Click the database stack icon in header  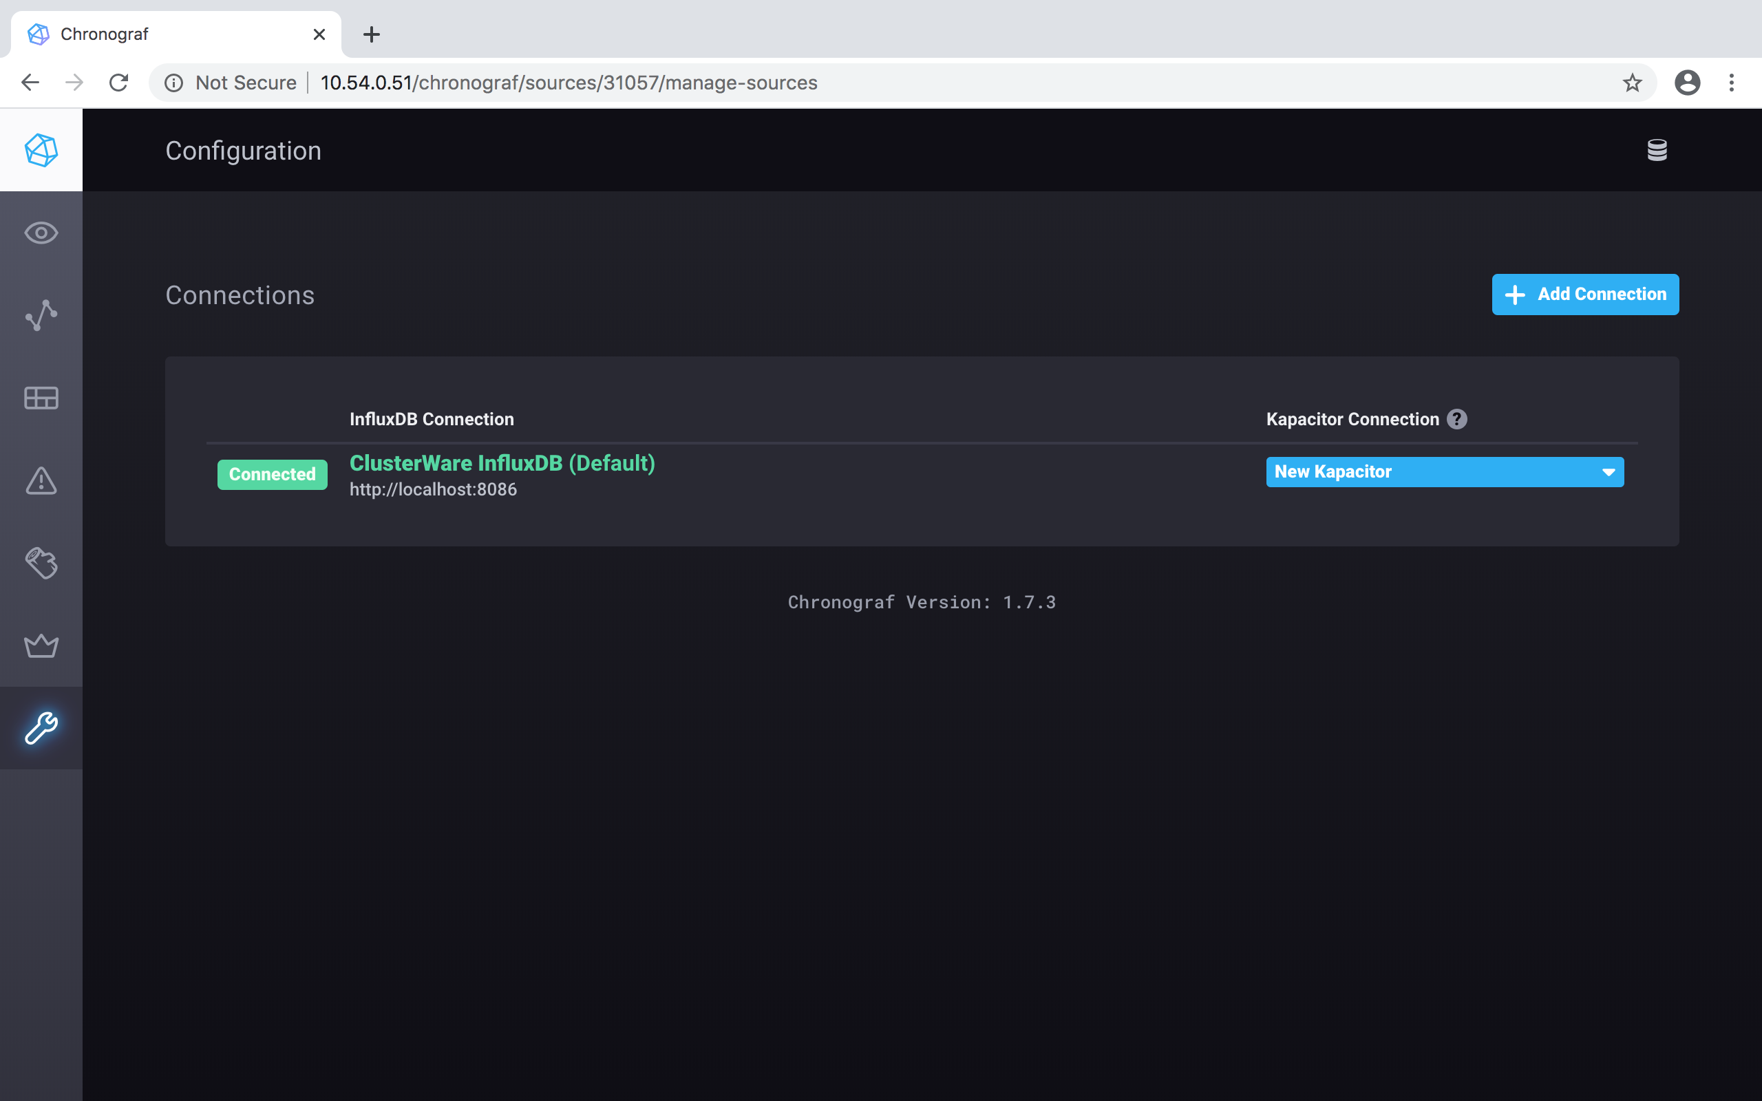[x=1657, y=150]
